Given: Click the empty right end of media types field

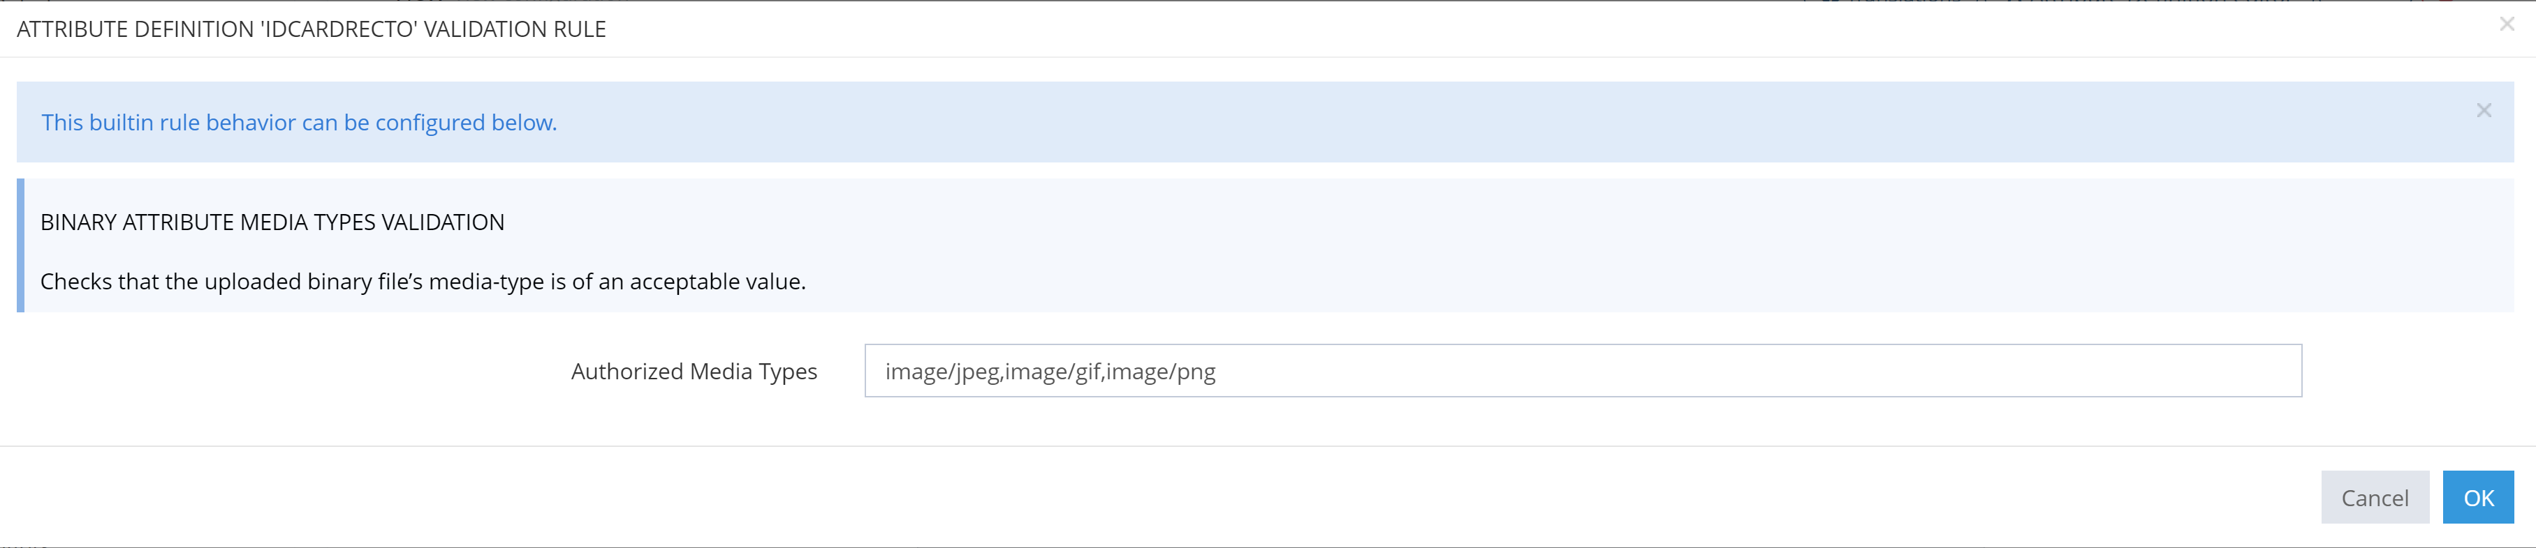Looking at the screenshot, I should [x=2166, y=371].
